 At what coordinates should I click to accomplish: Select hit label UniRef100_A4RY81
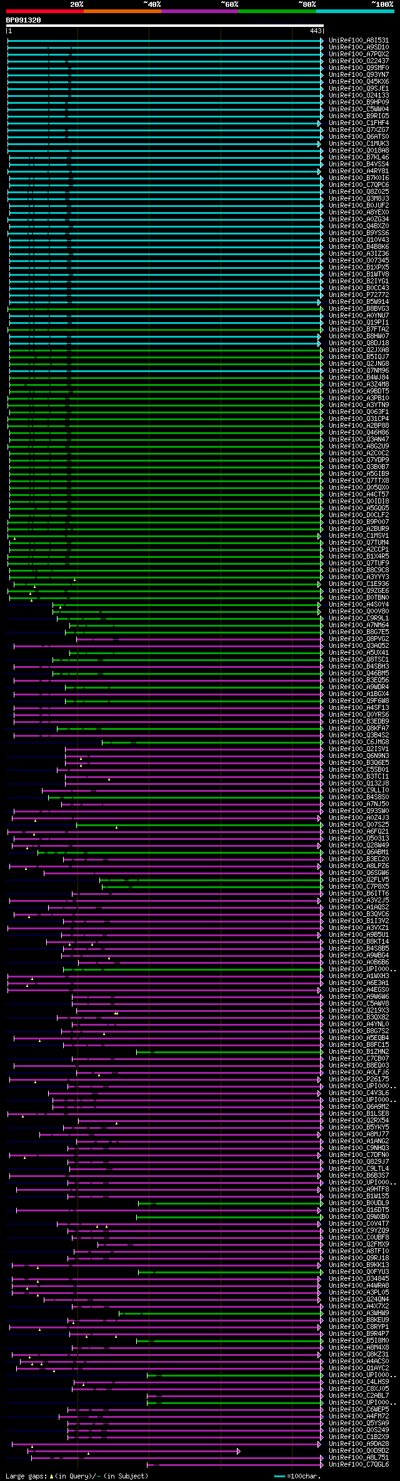[x=359, y=171]
